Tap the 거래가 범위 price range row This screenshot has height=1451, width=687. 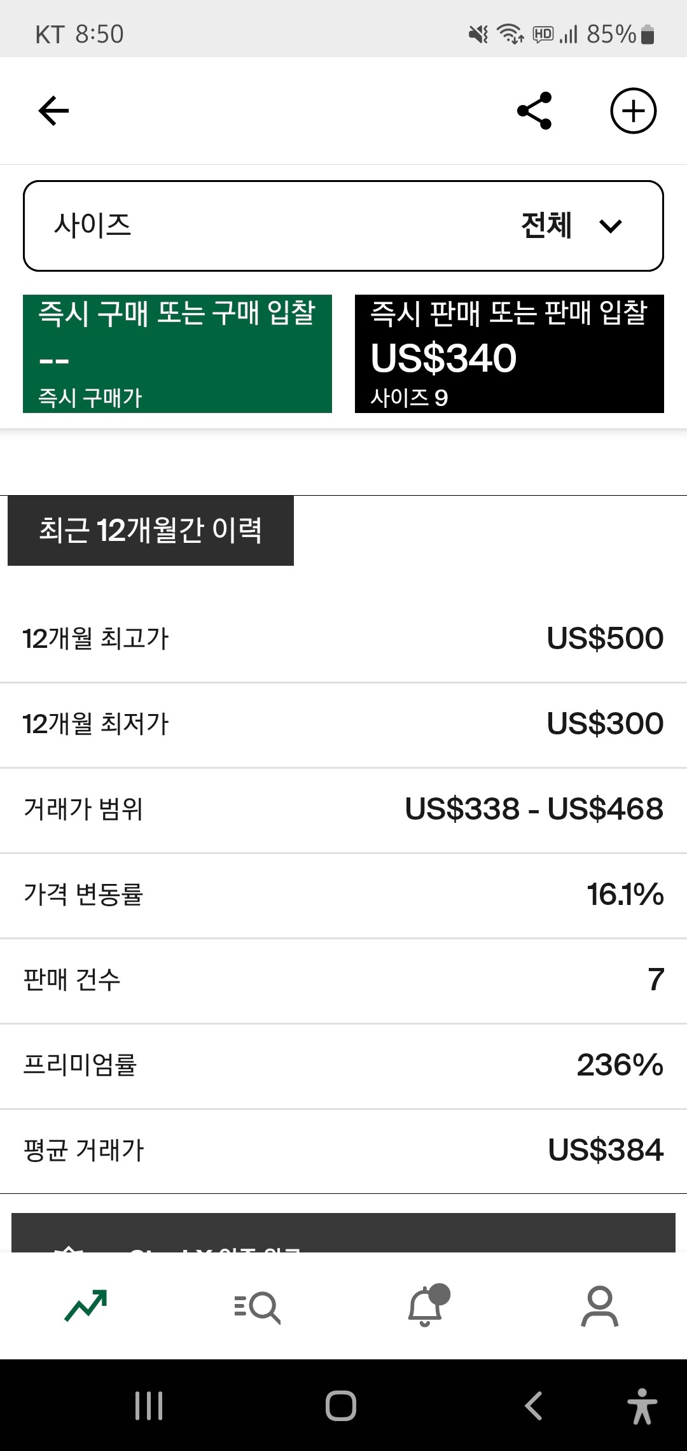click(343, 810)
